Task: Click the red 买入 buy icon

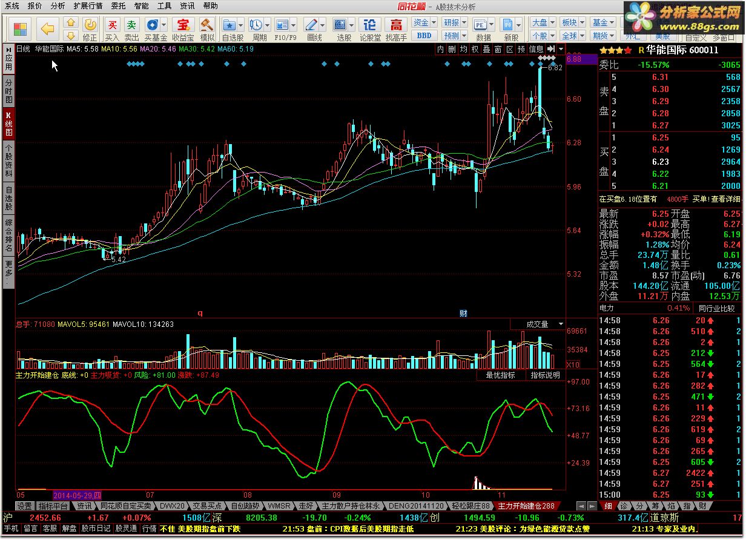Action: [112, 24]
